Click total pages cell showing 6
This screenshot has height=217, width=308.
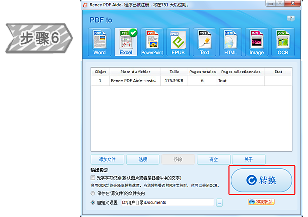pos(202,81)
